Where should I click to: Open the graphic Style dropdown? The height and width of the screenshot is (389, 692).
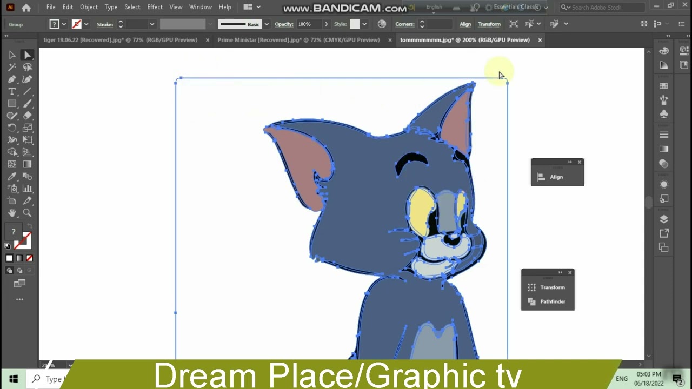(x=364, y=24)
